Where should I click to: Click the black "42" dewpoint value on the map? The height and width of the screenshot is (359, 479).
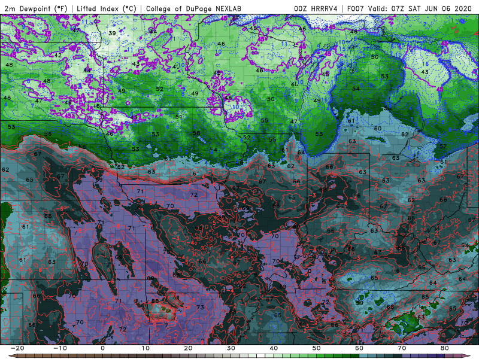click(x=57, y=55)
